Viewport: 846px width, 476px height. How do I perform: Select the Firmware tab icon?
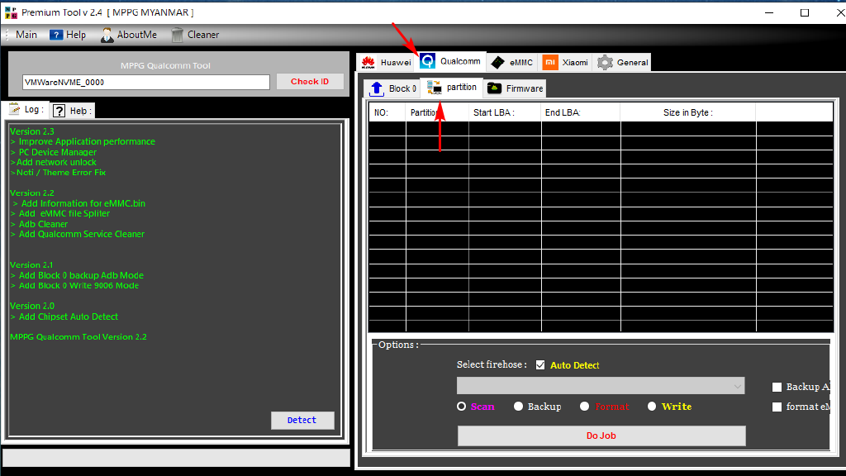(x=494, y=88)
